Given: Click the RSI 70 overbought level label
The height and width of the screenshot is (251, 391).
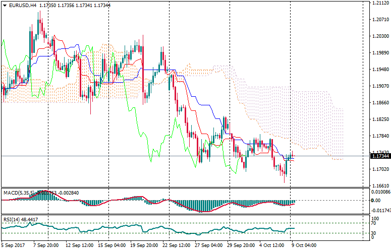Looking at the screenshot, I should pos(373,209).
